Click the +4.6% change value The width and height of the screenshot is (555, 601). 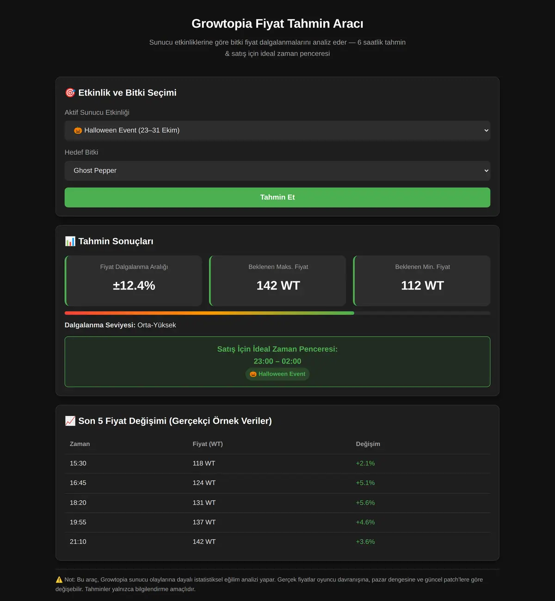[365, 522]
